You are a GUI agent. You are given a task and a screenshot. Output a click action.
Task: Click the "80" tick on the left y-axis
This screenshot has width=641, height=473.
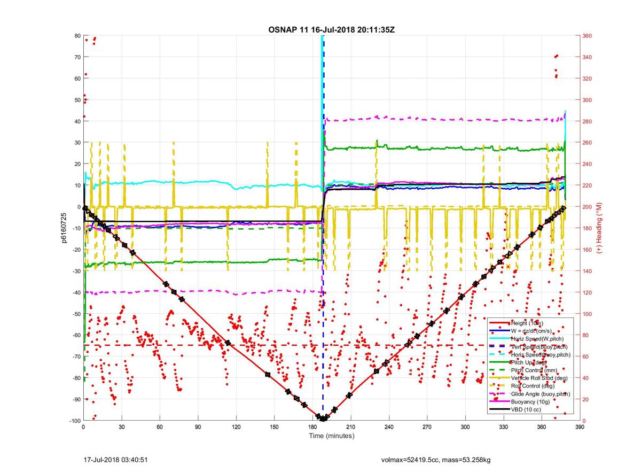point(77,36)
